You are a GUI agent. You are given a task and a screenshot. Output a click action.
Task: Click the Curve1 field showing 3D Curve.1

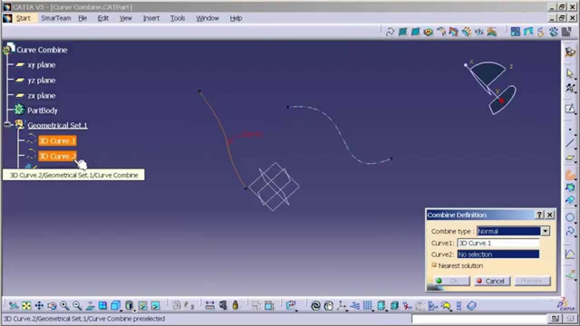tap(498, 243)
